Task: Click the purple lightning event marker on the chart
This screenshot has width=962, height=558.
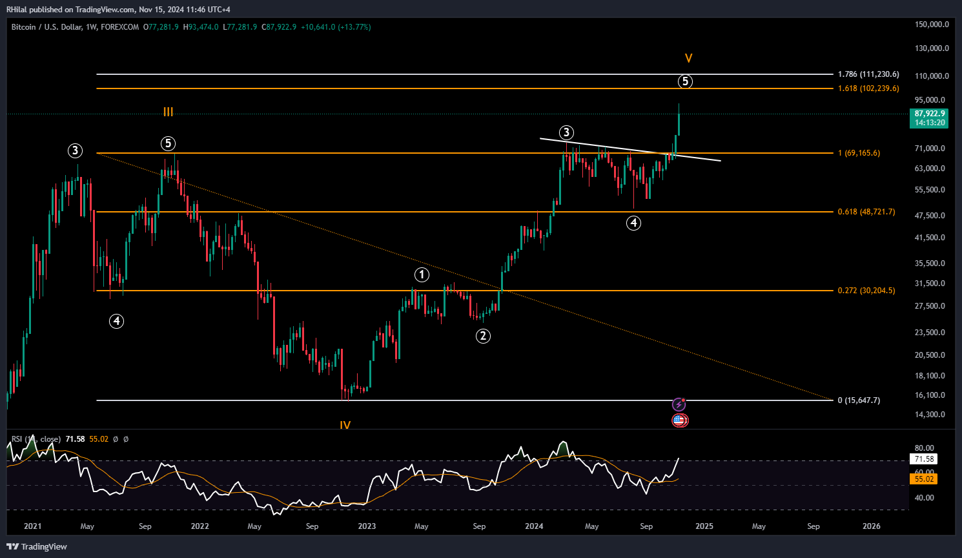Action: pyautogui.click(x=679, y=404)
